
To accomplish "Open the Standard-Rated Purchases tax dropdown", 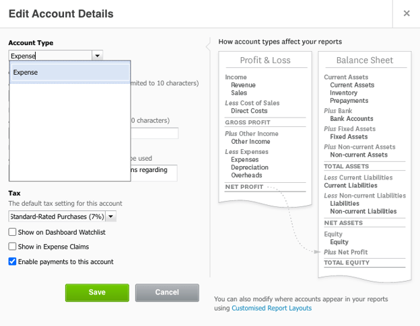I will pyautogui.click(x=111, y=216).
